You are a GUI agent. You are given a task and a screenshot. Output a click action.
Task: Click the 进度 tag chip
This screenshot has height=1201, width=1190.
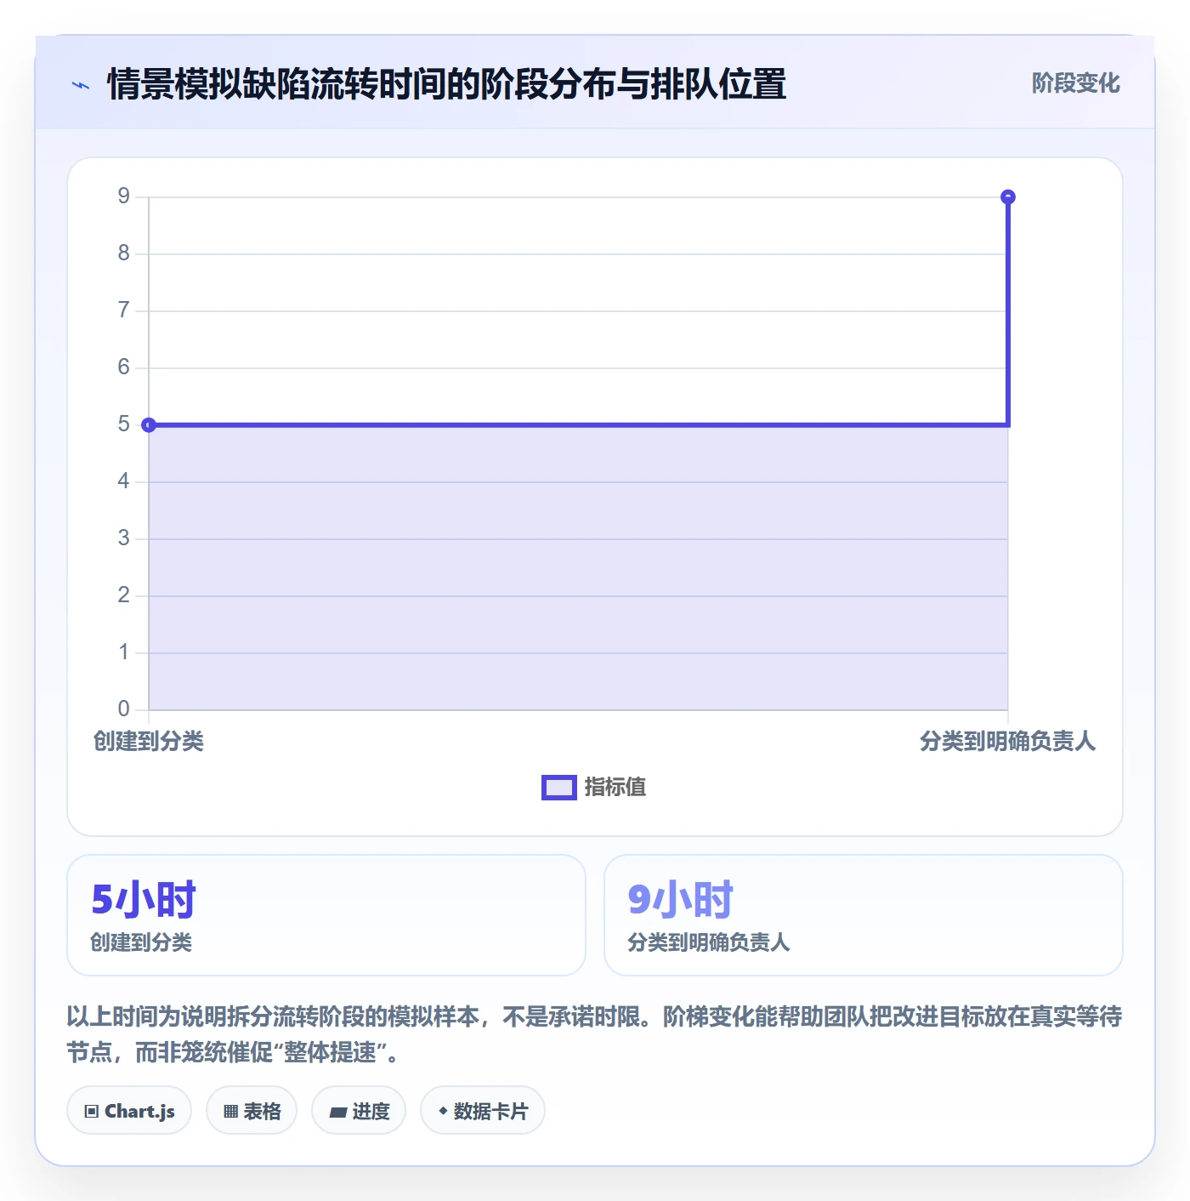[x=359, y=1110]
